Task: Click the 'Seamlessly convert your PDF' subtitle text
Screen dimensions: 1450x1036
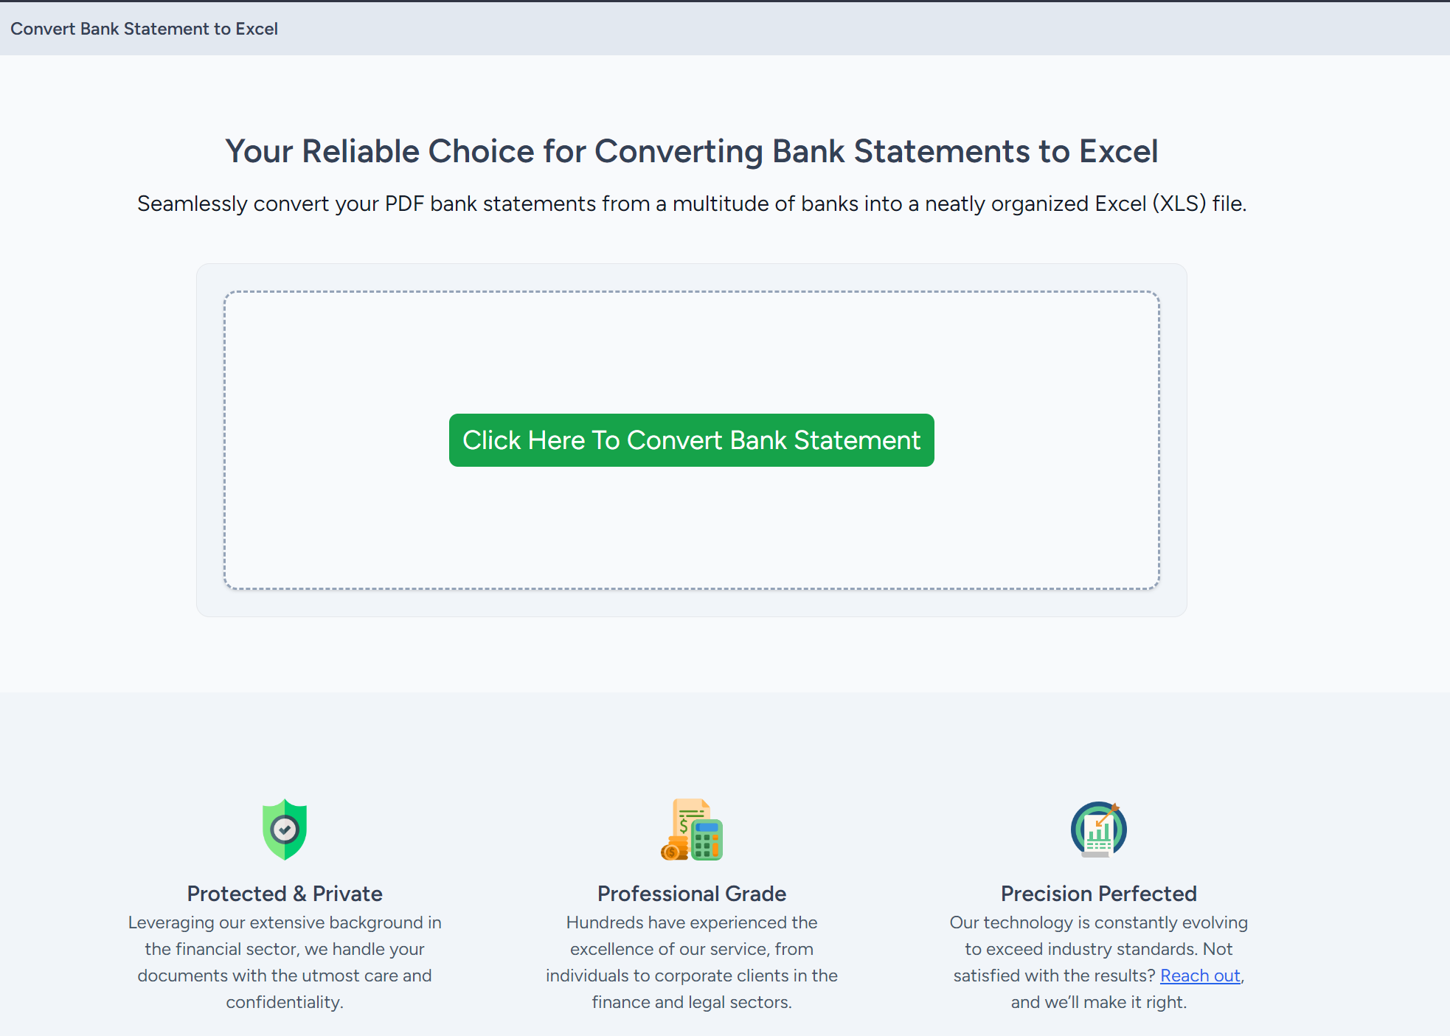Action: pyautogui.click(x=692, y=204)
